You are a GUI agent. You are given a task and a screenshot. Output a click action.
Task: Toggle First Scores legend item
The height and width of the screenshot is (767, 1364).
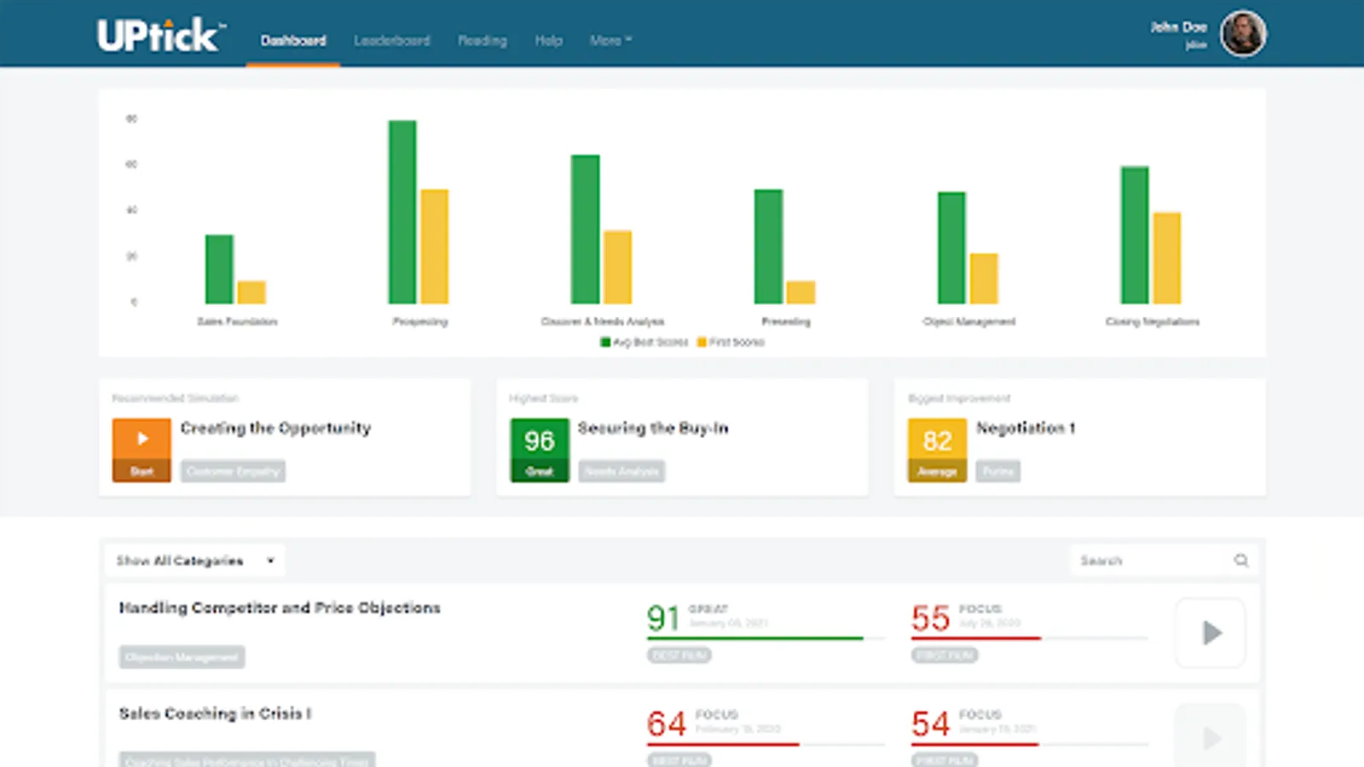(731, 342)
